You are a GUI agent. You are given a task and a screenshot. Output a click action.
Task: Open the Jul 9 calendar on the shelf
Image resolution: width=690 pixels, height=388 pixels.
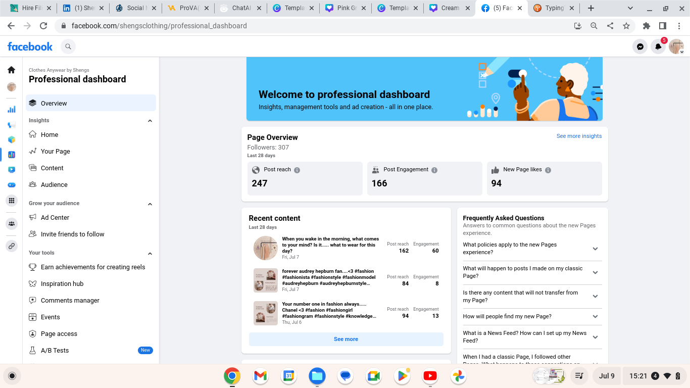point(607,376)
